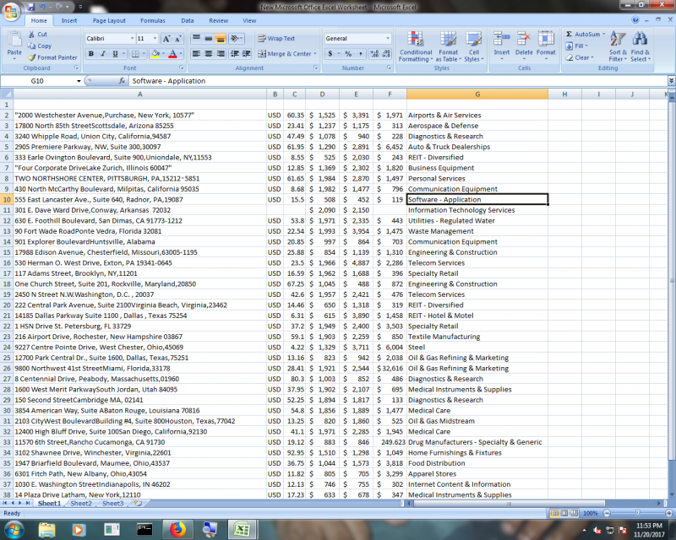Click the Font Color red A
676x540 pixels.
pyautogui.click(x=173, y=54)
